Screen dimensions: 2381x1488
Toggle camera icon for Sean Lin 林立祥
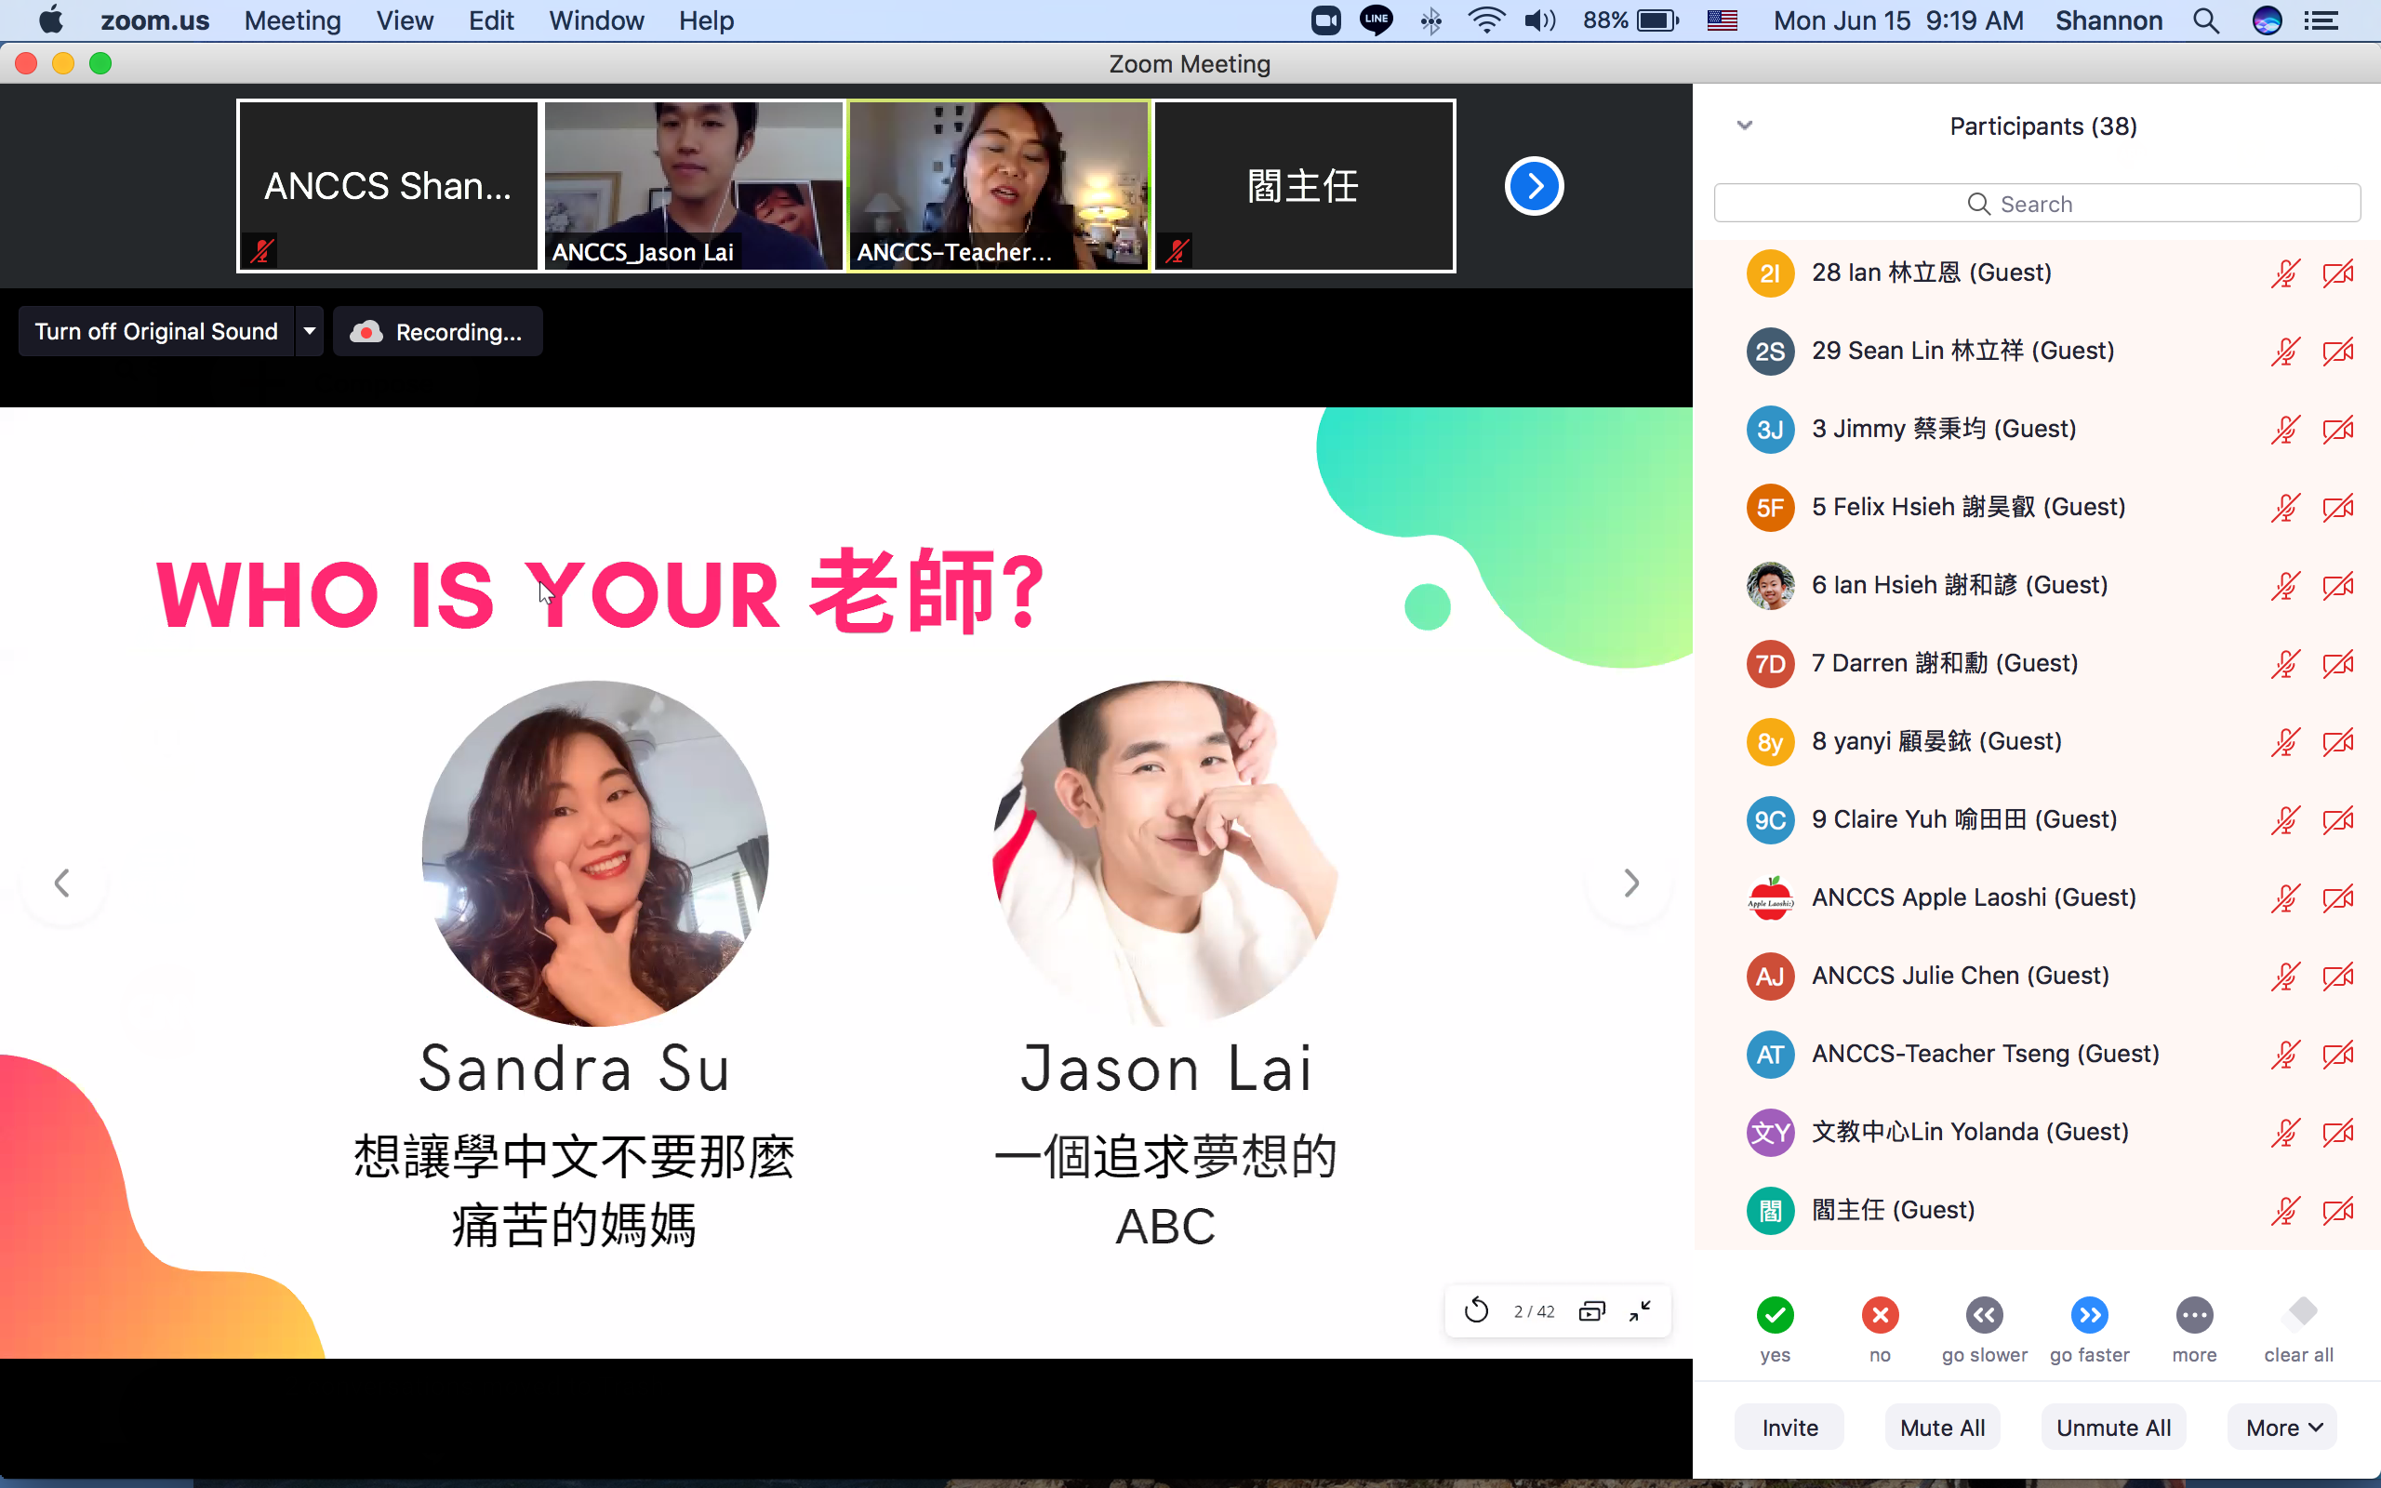coord(2337,352)
